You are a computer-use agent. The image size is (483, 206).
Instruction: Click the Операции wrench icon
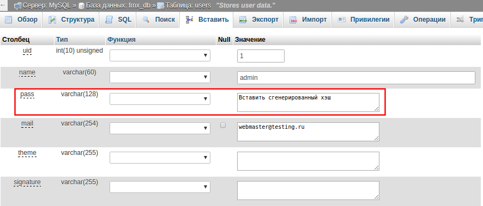point(404,20)
